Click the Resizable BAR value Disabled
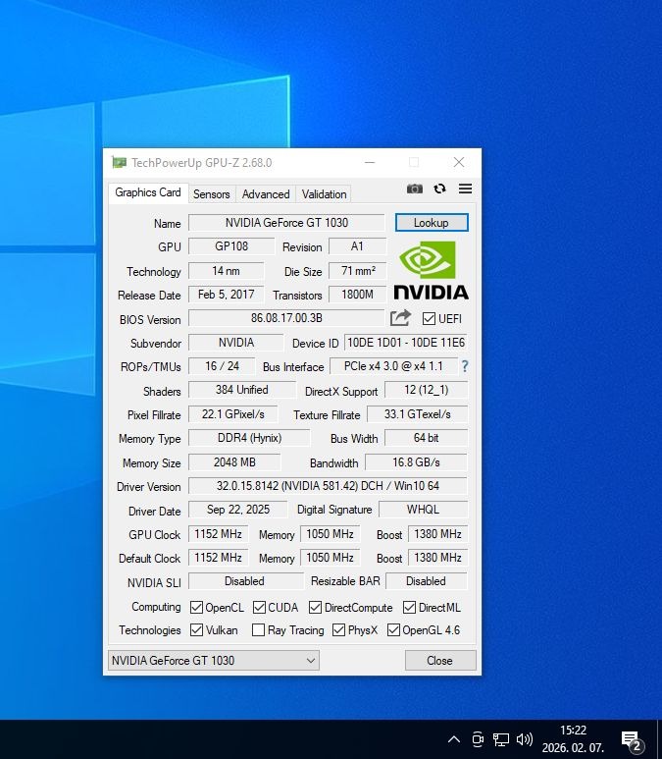662x759 pixels. [x=426, y=581]
